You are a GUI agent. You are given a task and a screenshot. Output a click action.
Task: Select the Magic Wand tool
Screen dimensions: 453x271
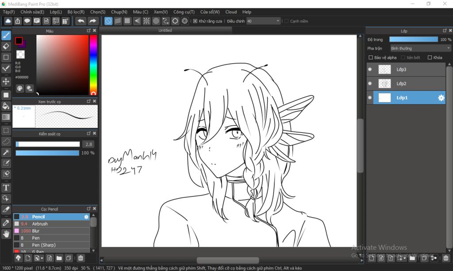[x=6, y=152]
